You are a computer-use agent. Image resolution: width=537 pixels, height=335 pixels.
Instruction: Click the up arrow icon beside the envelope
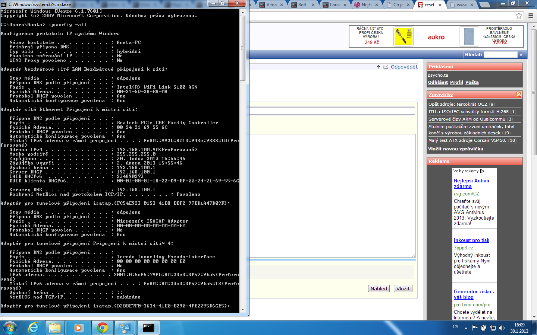[x=379, y=67]
